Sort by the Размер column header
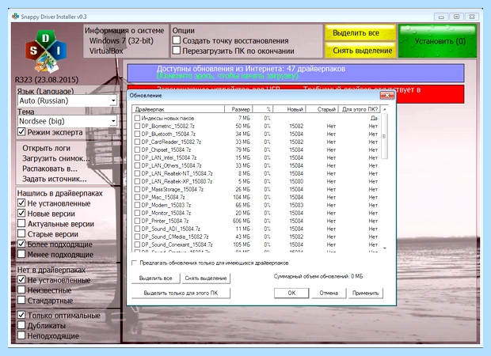 pos(238,109)
